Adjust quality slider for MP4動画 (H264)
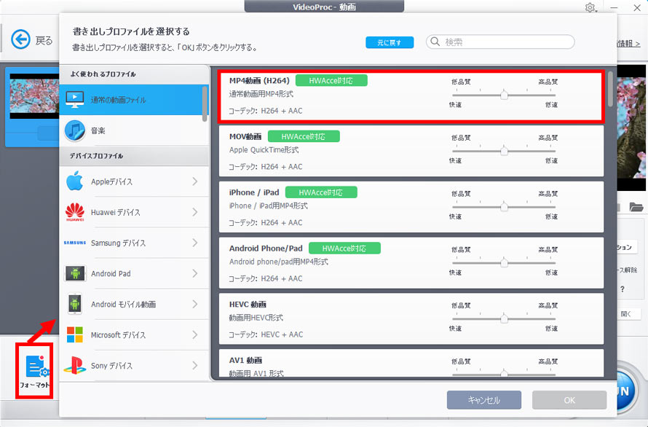The height and width of the screenshot is (427, 648). [x=504, y=95]
